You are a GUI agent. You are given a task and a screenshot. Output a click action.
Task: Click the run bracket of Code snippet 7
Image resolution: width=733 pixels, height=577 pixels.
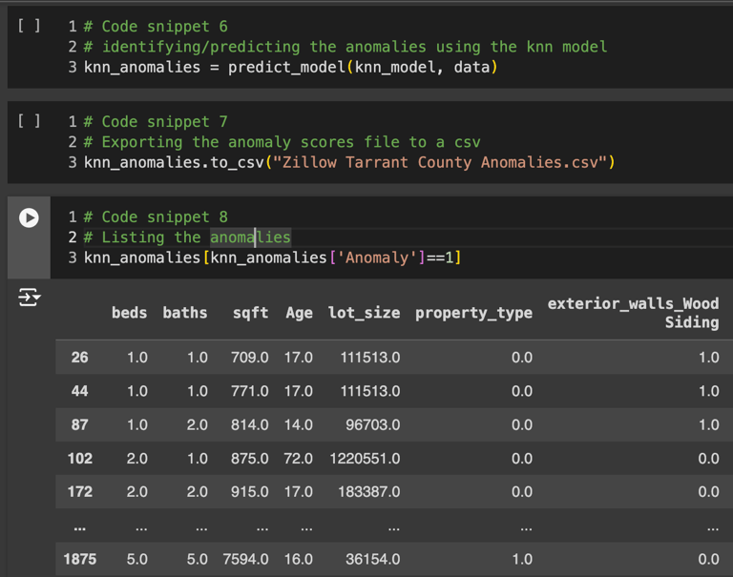coord(29,122)
